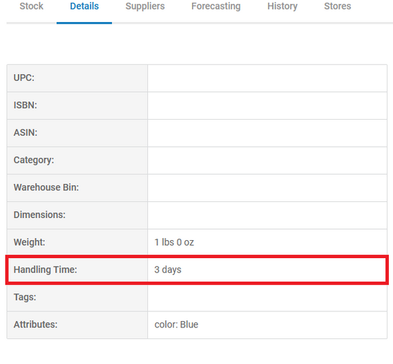Click the empty Tags value cell
This screenshot has width=393, height=364.
(x=267, y=298)
